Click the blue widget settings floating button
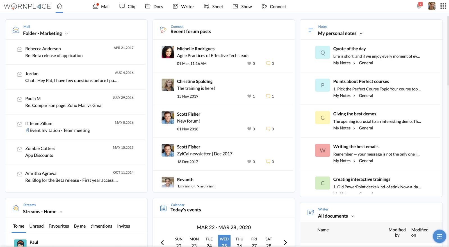The height and width of the screenshot is (247, 449). 439,236
